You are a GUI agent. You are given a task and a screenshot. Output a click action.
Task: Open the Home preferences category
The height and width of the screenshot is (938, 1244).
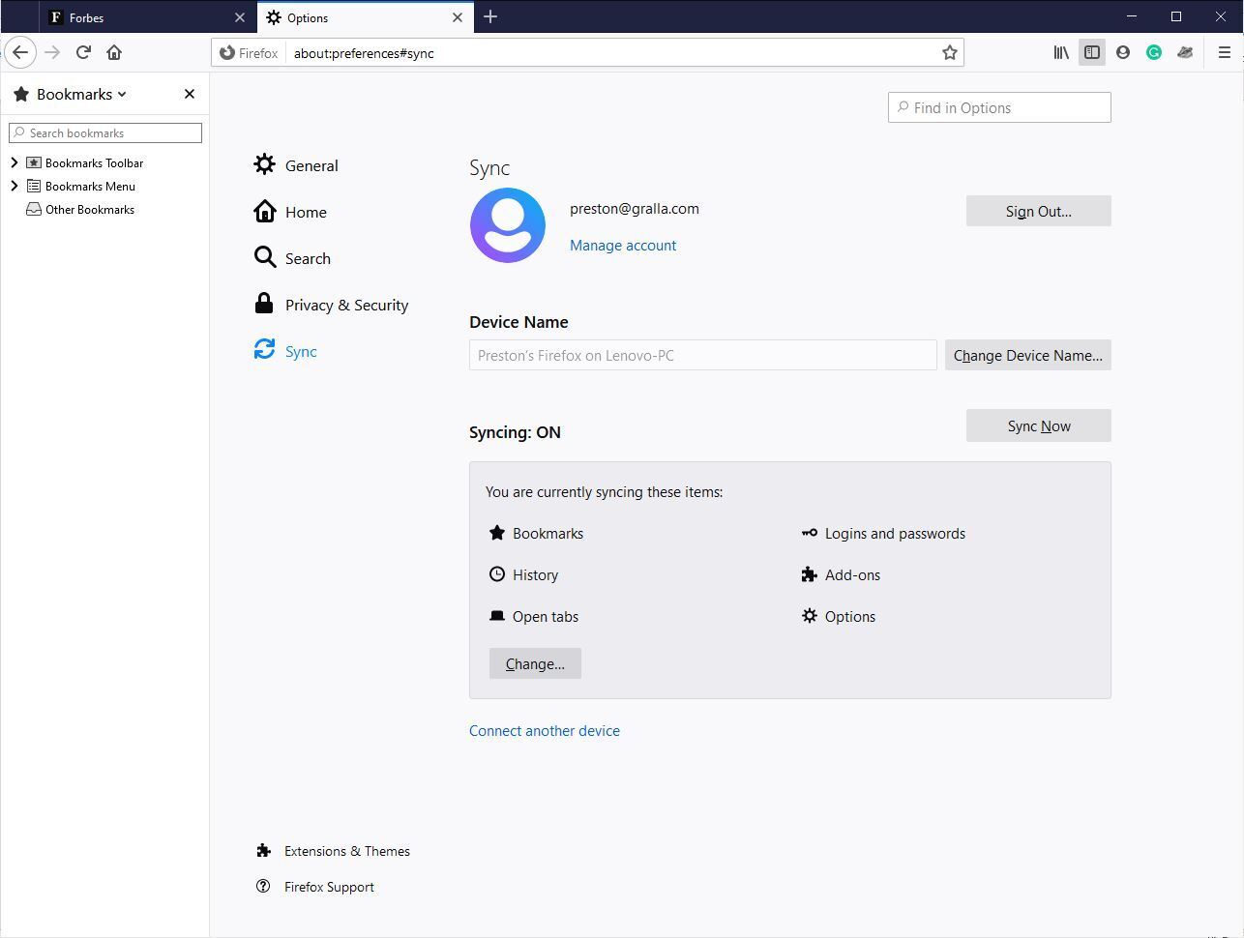pos(290,212)
